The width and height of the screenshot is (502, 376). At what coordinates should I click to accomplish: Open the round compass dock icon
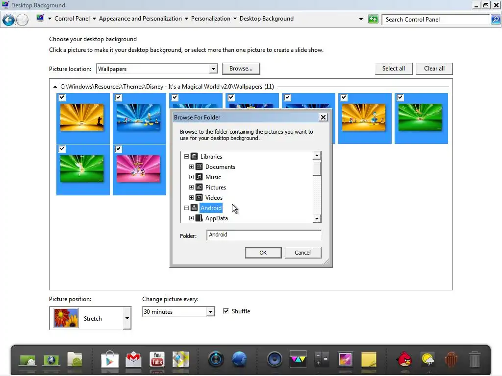[216, 359]
